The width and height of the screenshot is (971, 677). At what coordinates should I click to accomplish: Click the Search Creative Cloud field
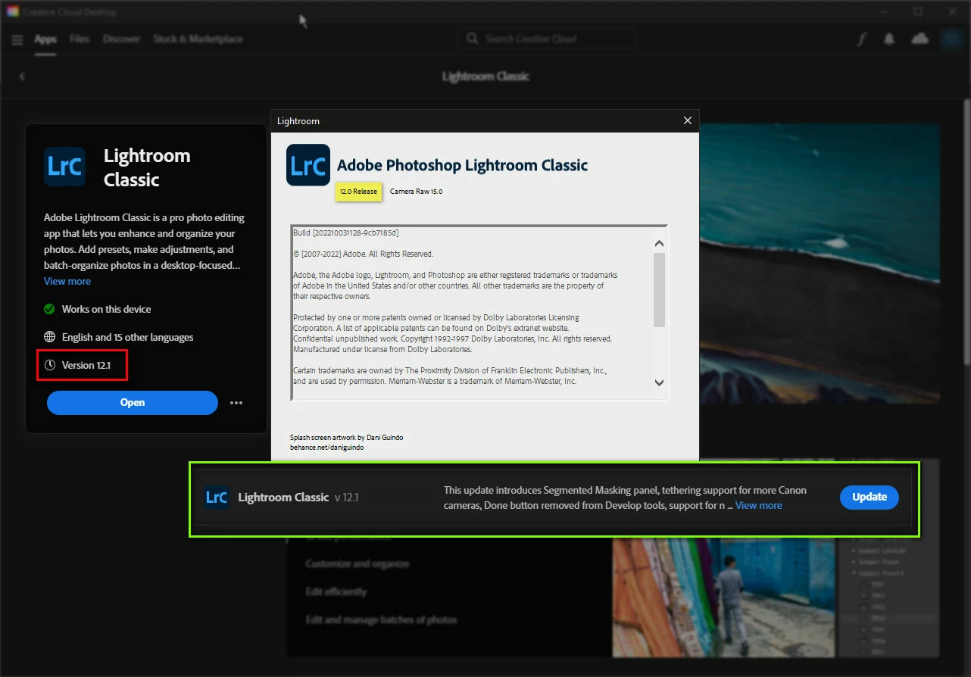pos(548,39)
